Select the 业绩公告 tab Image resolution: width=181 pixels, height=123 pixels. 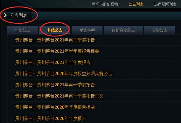coord(55,30)
